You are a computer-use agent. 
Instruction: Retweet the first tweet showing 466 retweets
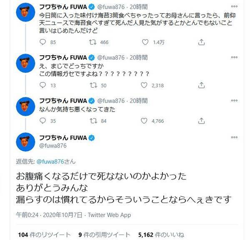[93, 42]
